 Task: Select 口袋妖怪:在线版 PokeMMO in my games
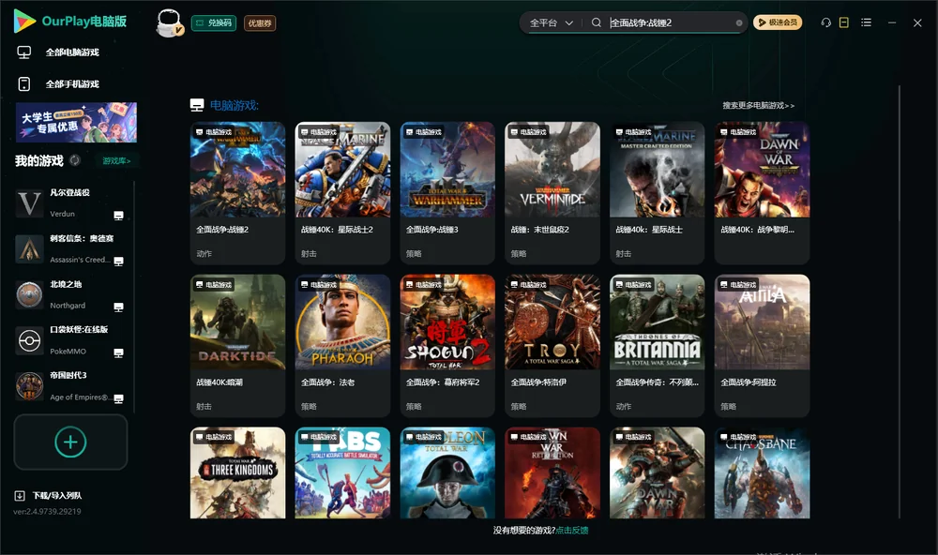70,340
